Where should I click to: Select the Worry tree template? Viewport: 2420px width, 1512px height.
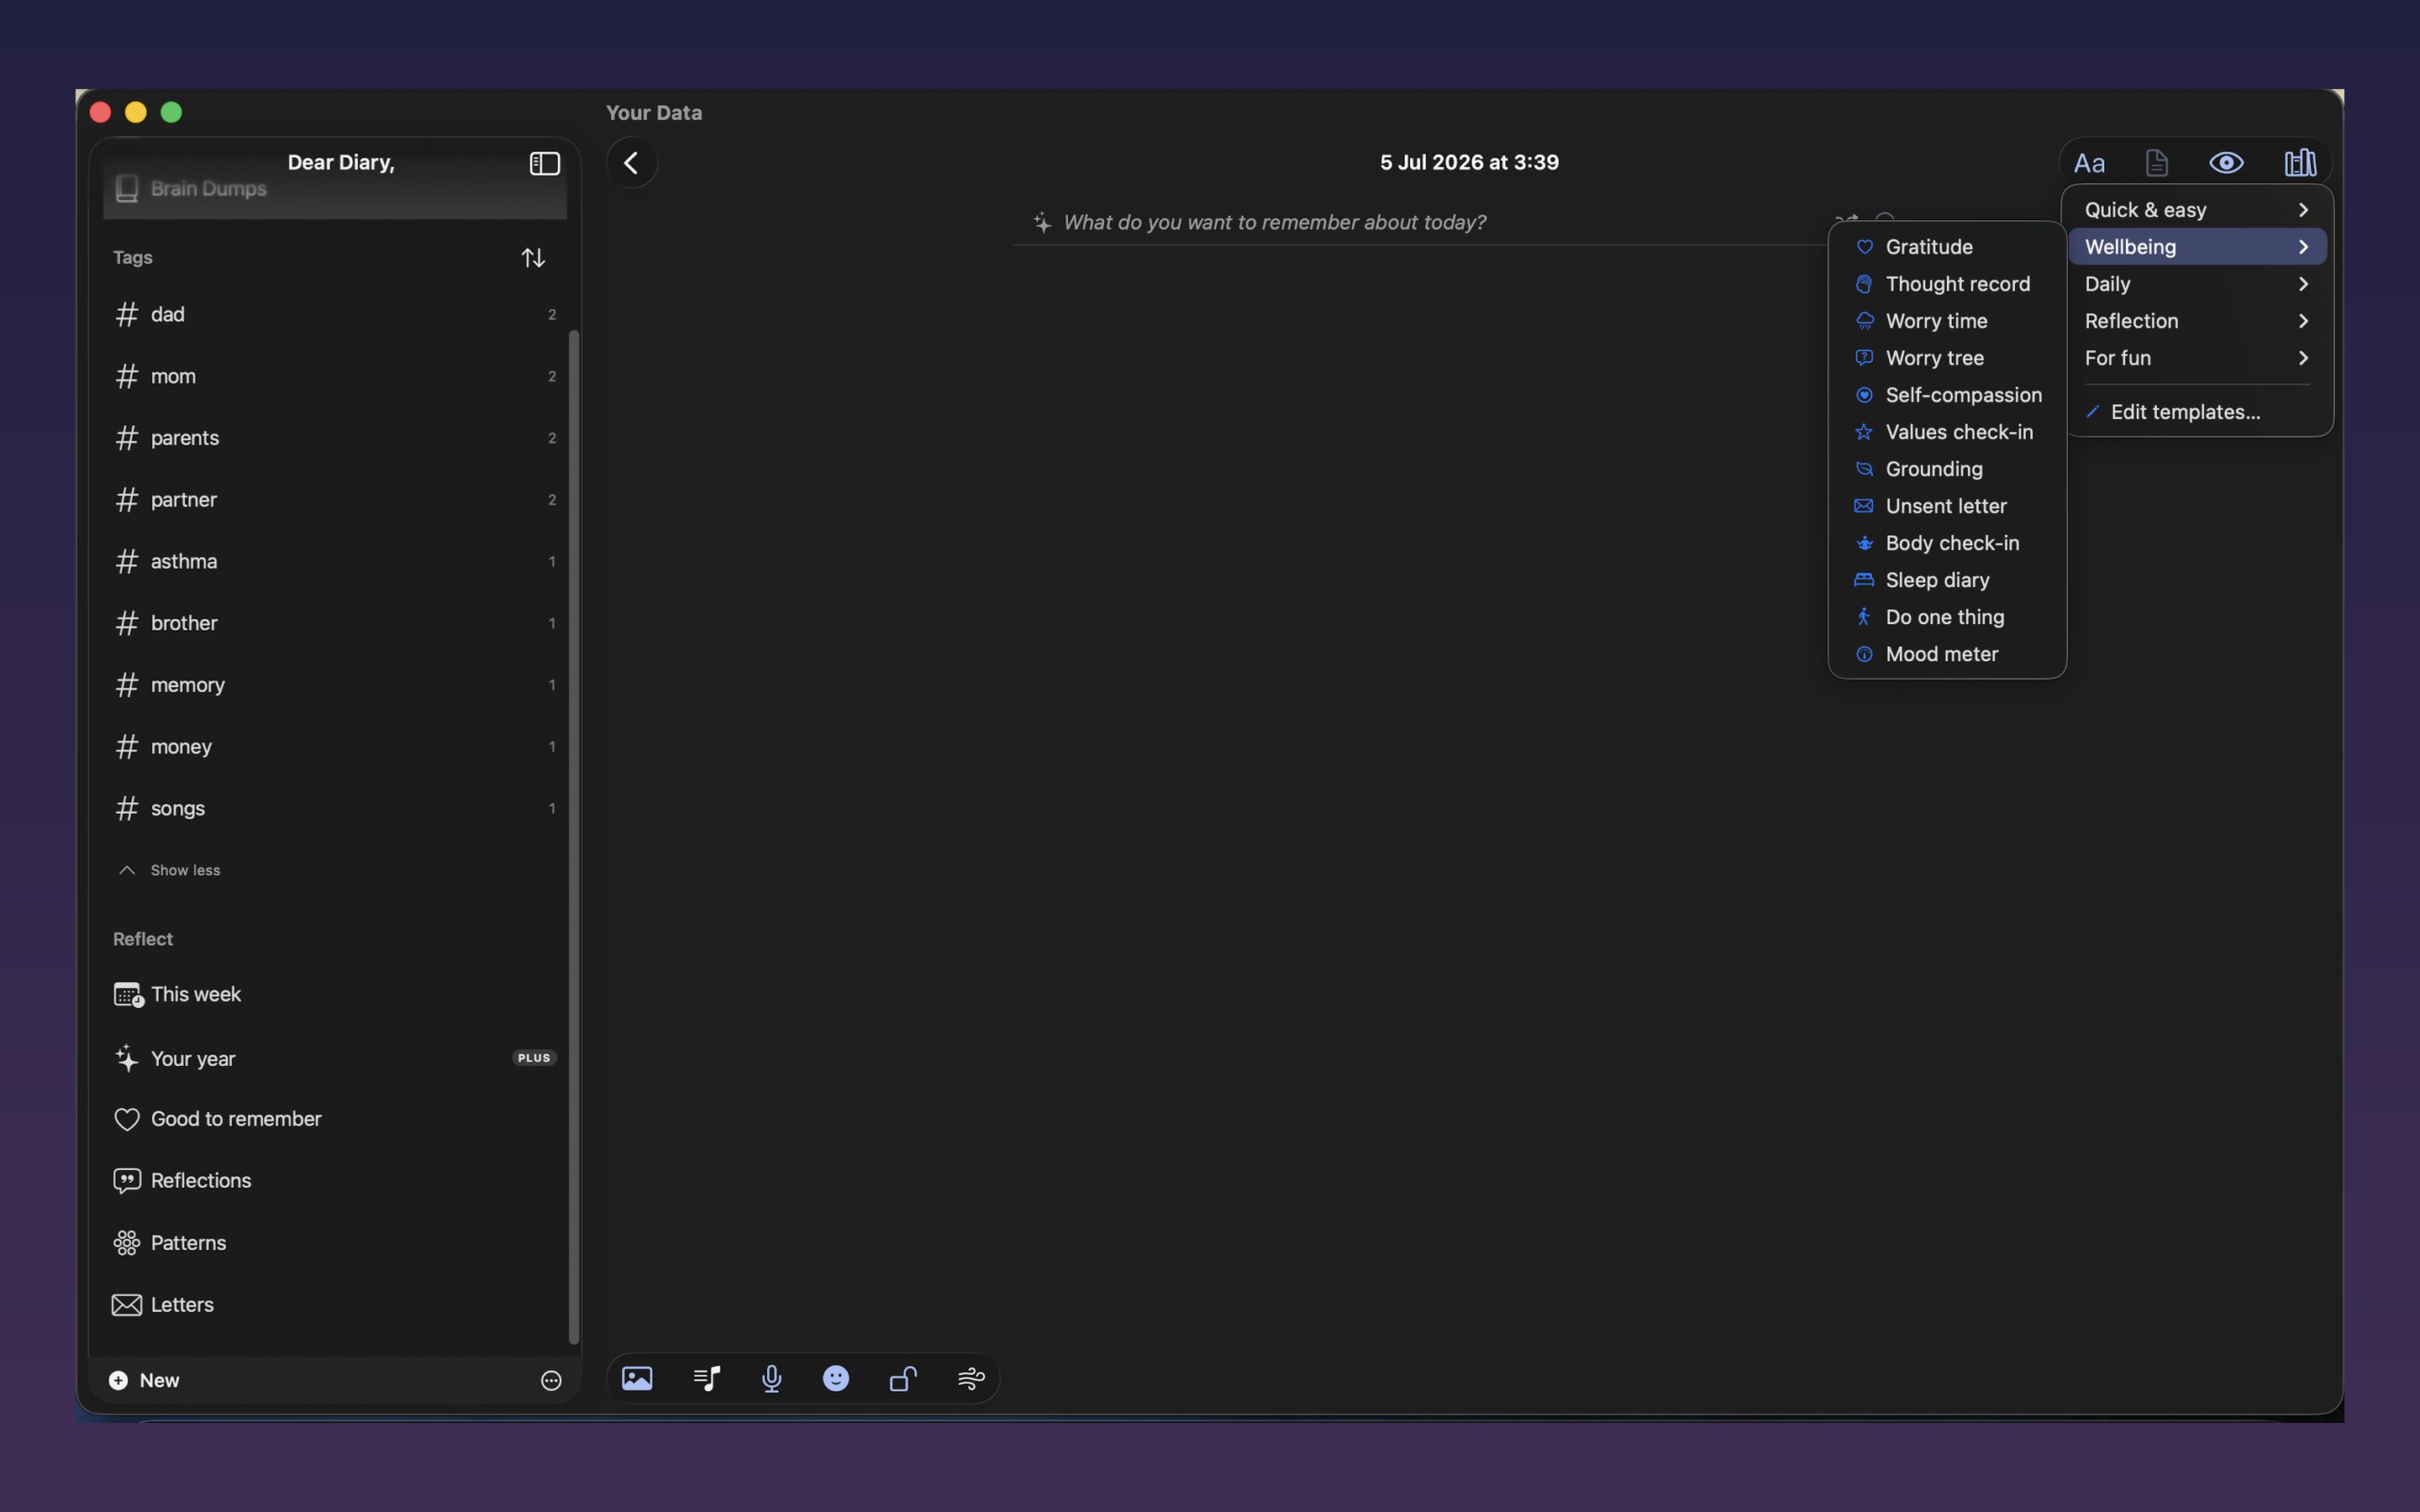coord(1947,358)
